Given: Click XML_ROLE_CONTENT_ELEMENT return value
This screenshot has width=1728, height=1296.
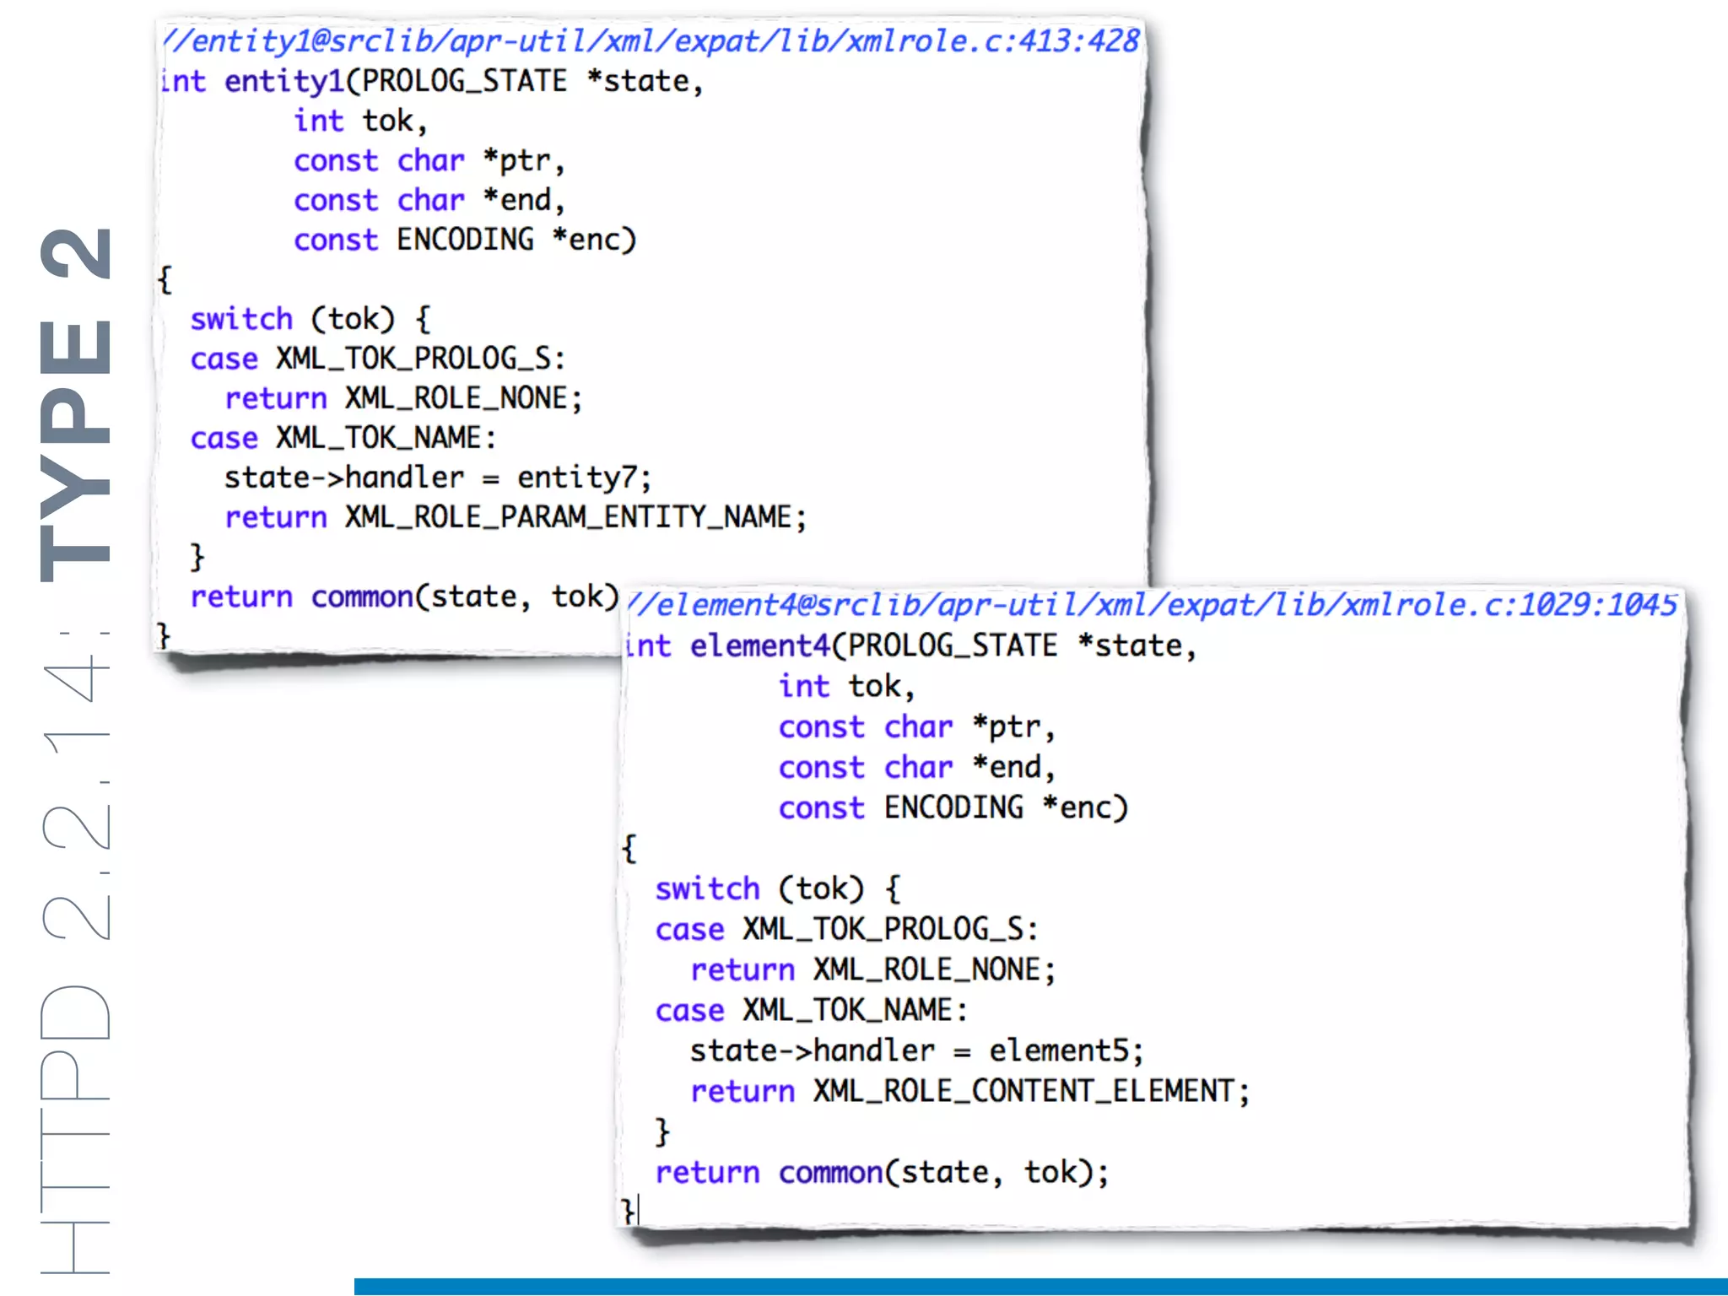Looking at the screenshot, I should [1023, 1091].
